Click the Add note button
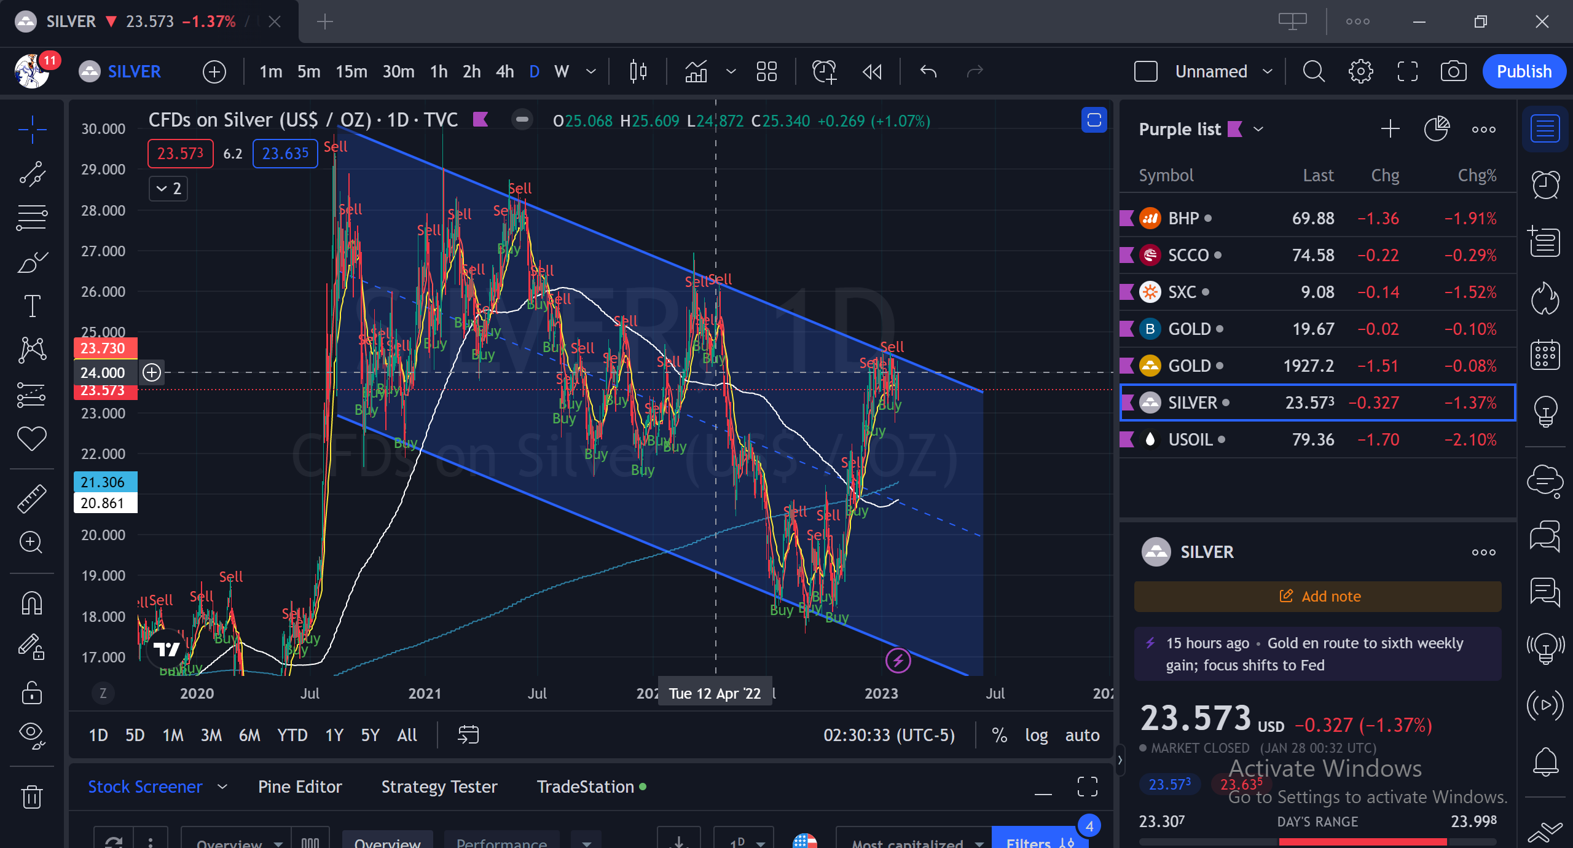The image size is (1573, 848). 1318,596
